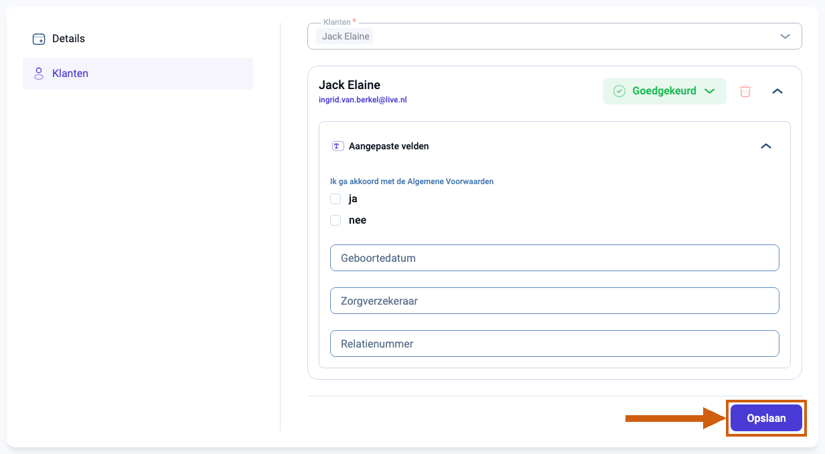The image size is (825, 454).
Task: Click the green check icon in Goedgekeurd
Action: coord(619,91)
